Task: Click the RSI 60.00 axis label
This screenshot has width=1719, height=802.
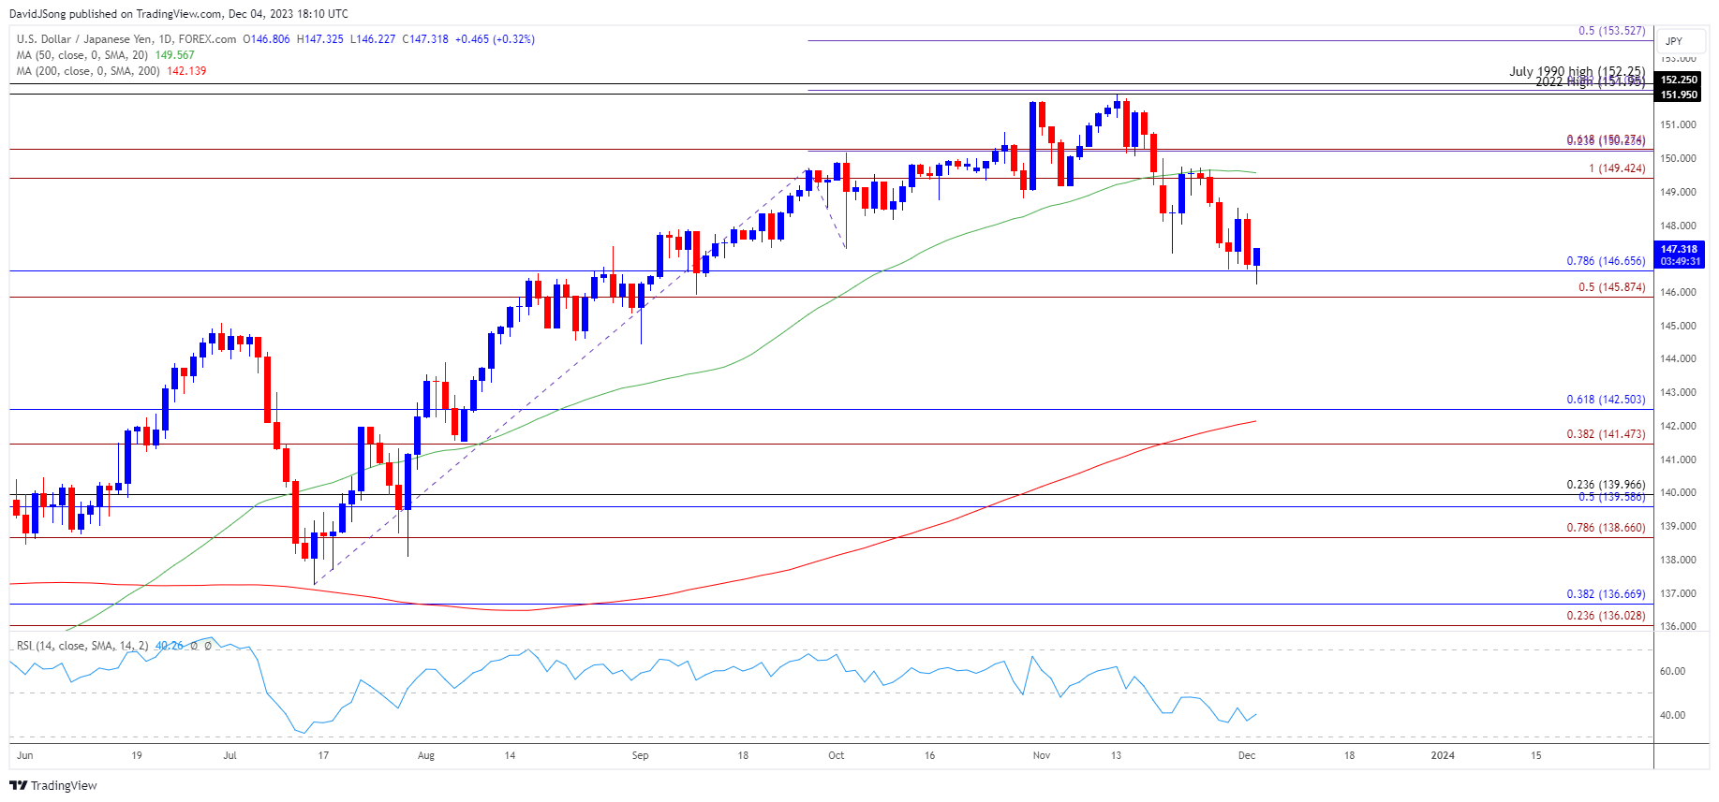Action: click(1672, 671)
